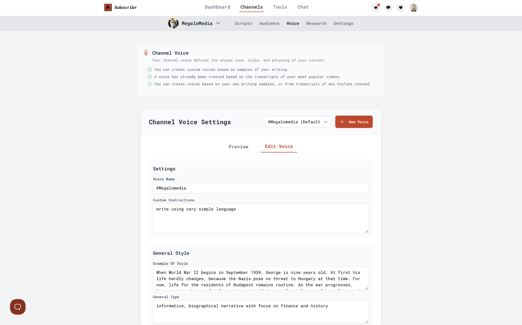Open the channel selector chevron menu
The height and width of the screenshot is (325, 522).
219,23
